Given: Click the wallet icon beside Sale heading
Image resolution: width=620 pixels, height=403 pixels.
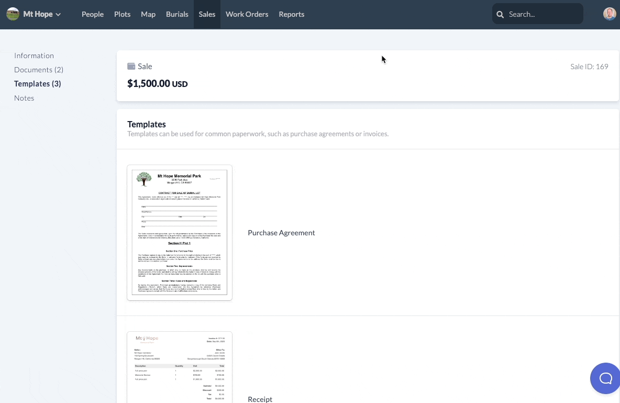Looking at the screenshot, I should [131, 66].
